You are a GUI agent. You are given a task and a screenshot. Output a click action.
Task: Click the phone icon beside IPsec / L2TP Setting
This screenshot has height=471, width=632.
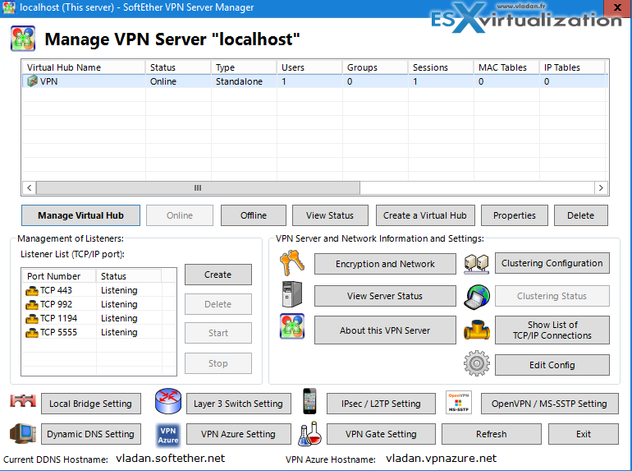pyautogui.click(x=309, y=401)
